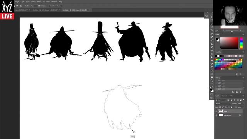Select the Clone Stamp tool
Image resolution: width=247 pixels, height=139 pixels.
point(211,44)
